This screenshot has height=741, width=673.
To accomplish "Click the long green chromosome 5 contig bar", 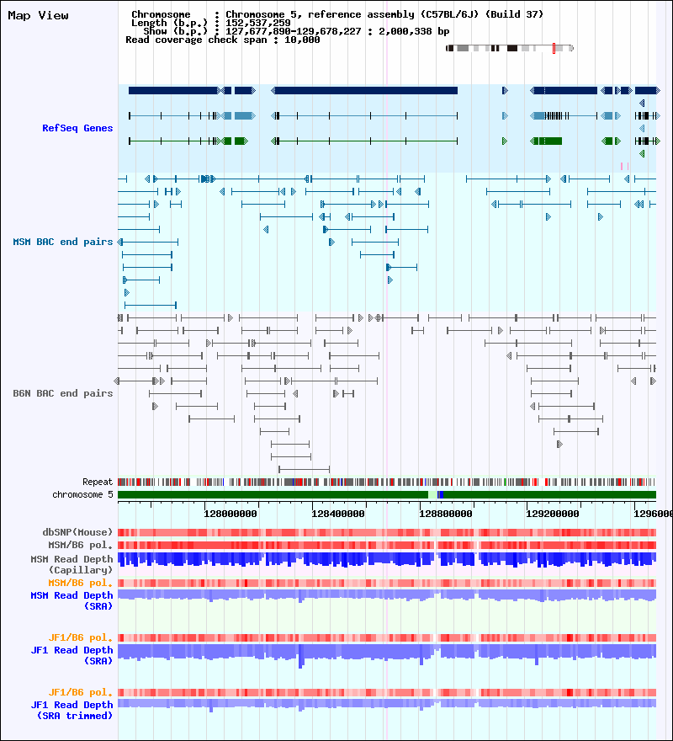I will [273, 495].
